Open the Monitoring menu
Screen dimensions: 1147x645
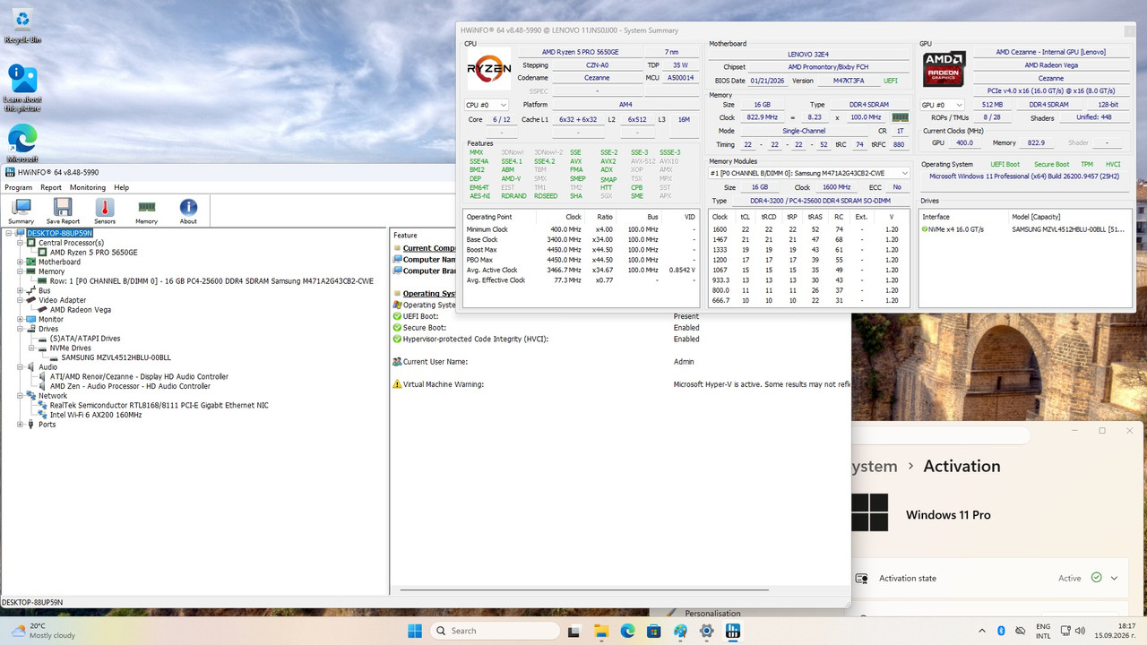pyautogui.click(x=88, y=187)
